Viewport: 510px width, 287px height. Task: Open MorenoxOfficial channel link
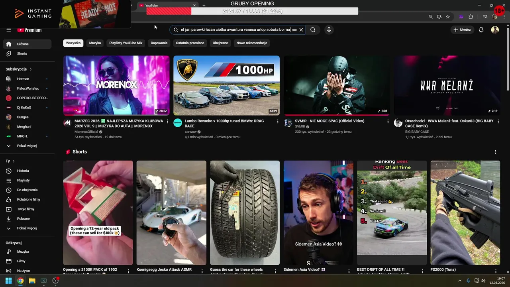click(86, 132)
